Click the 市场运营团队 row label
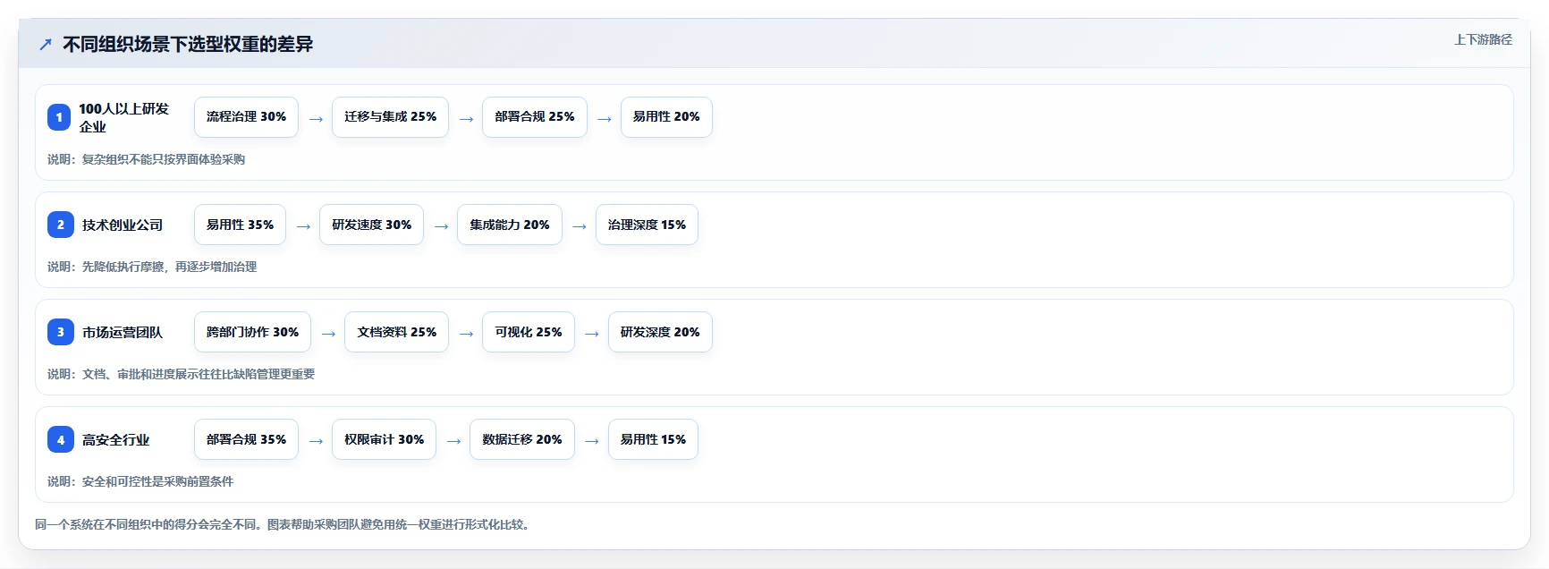Image resolution: width=1549 pixels, height=569 pixels. pyautogui.click(x=123, y=332)
